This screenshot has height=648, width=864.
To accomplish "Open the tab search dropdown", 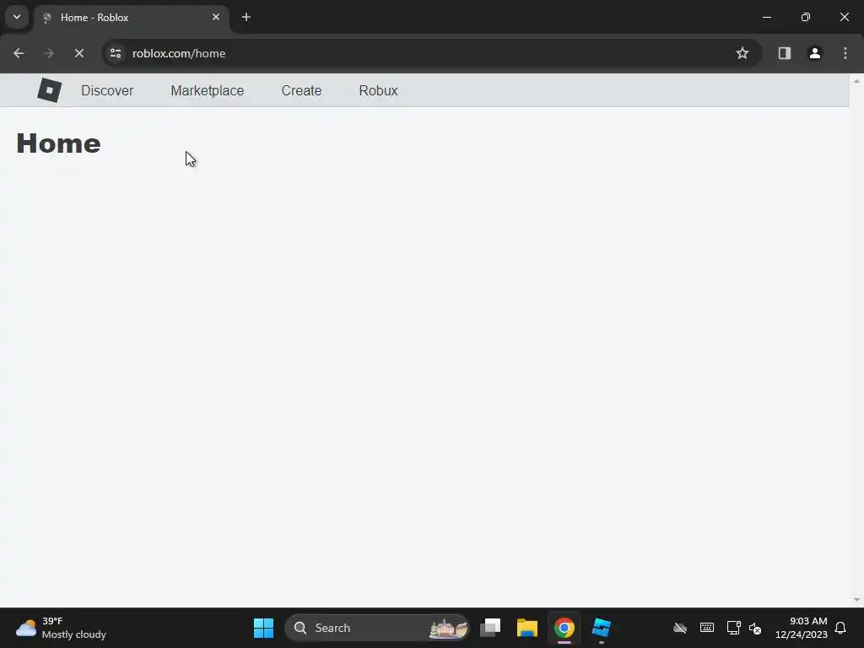I will [17, 17].
